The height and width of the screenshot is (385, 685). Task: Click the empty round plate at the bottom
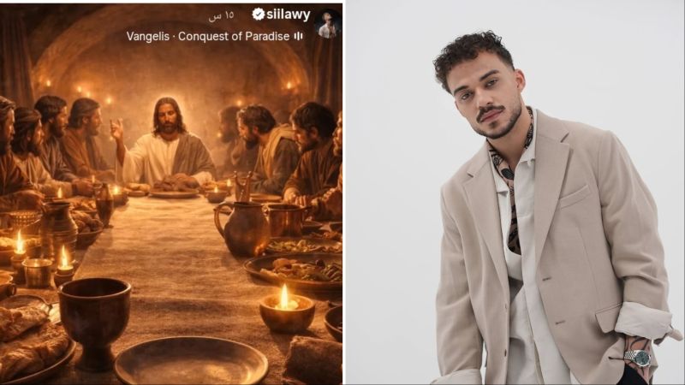pyautogui.click(x=191, y=361)
